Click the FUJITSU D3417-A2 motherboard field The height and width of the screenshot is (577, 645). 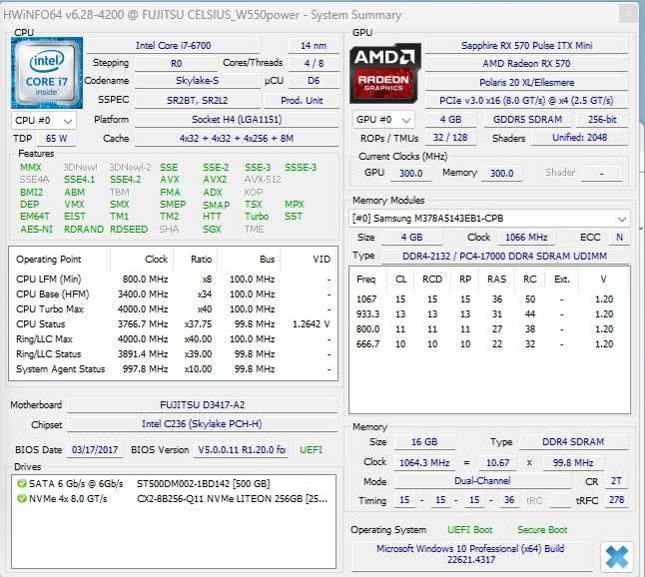tap(203, 405)
